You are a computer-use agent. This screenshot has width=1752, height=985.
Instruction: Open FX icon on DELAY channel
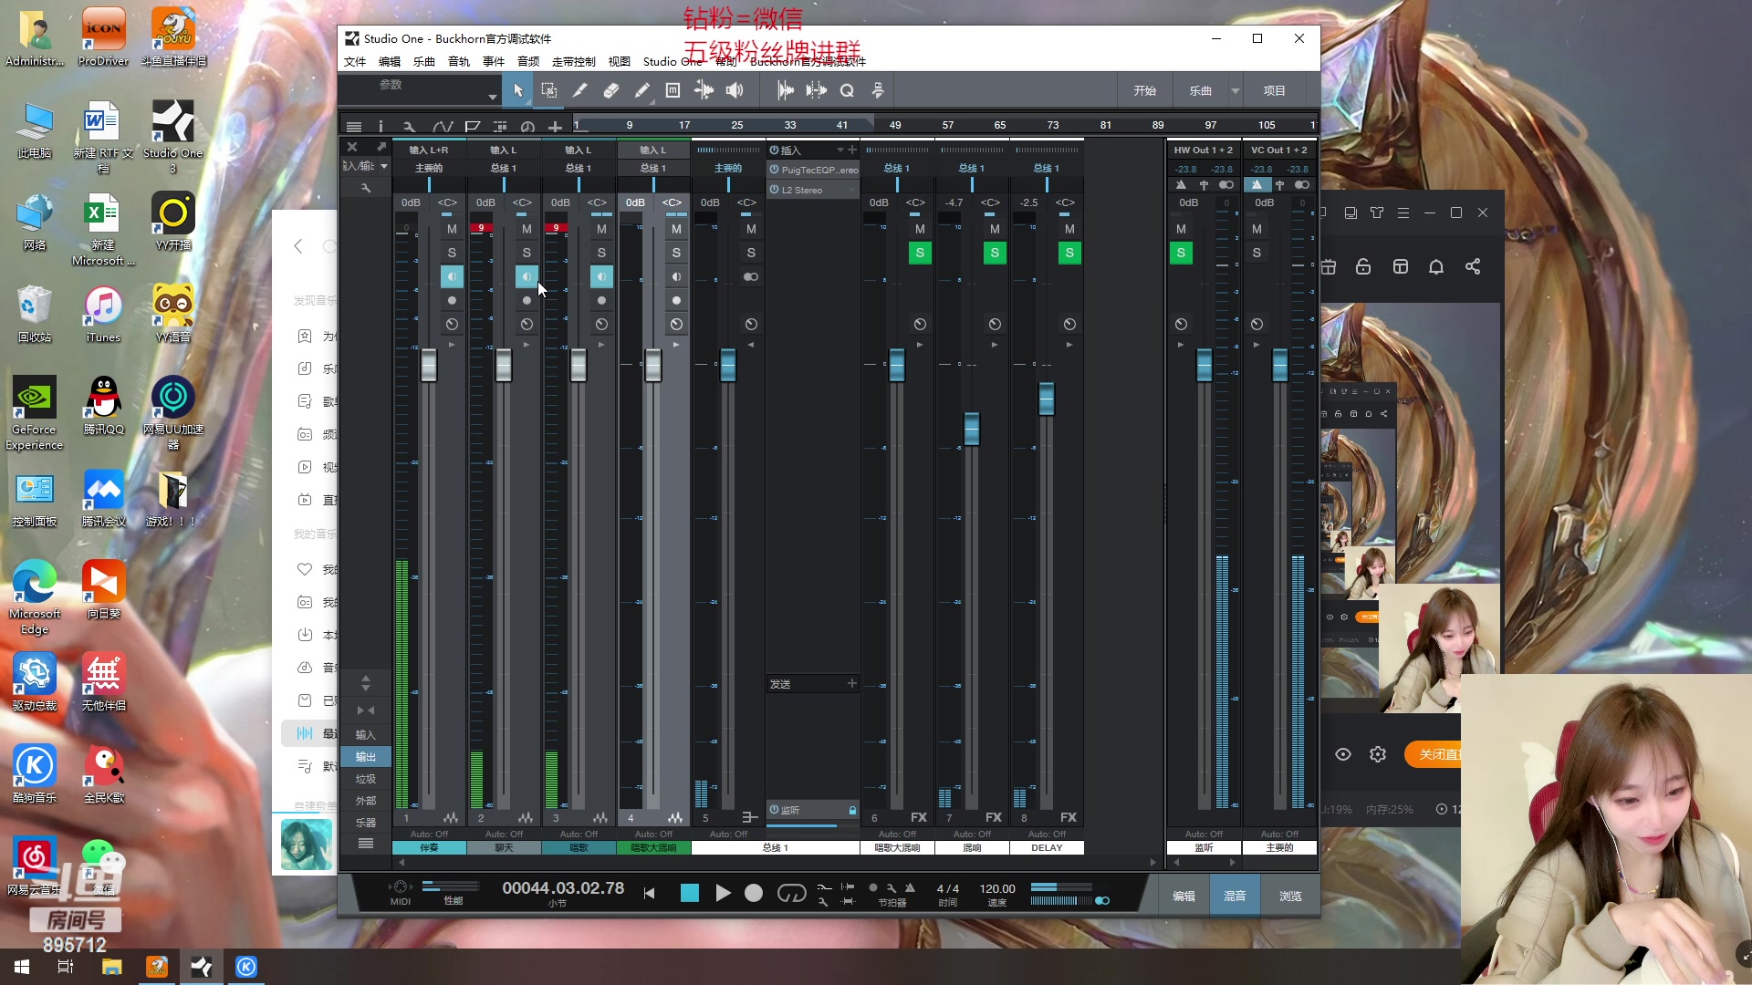pyautogui.click(x=1068, y=817)
